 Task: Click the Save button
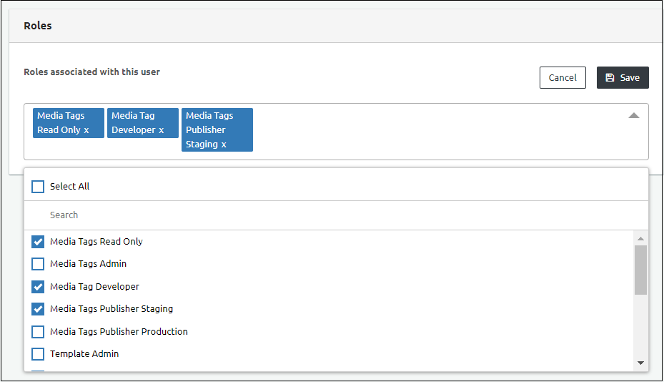(x=623, y=77)
